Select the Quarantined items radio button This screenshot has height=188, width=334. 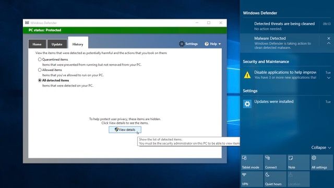click(x=40, y=60)
